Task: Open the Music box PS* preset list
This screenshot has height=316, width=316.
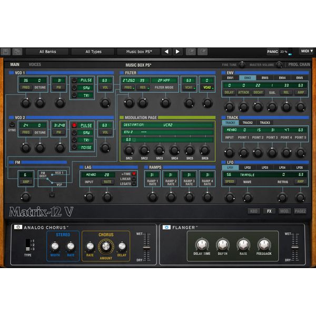Action: (x=139, y=52)
